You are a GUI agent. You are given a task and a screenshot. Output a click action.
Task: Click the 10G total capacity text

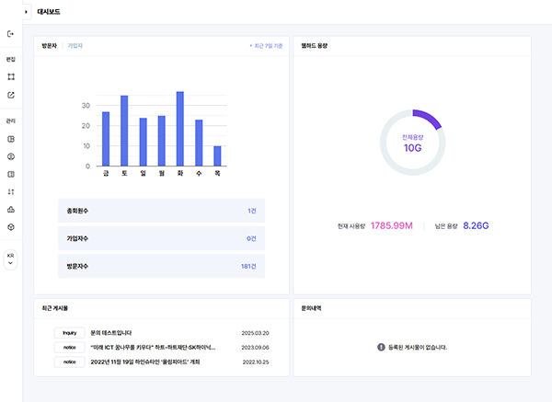(412, 148)
